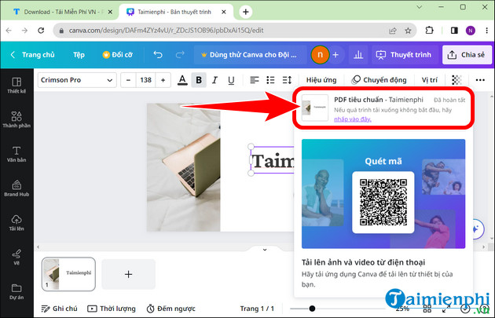Screen dimensions: 495x318
Task: Click the nhấp vào đây download link
Action: [353, 119]
